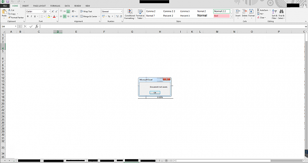Open the Merge & Center dropdown arrow
This screenshot has height=163, width=308.
99,16
